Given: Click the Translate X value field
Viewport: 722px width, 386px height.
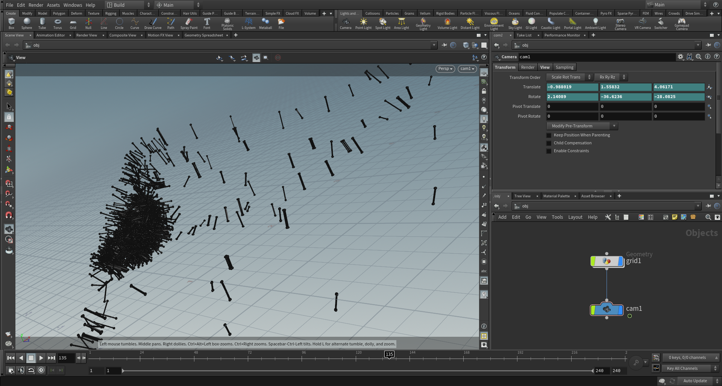Looking at the screenshot, I should click(572, 87).
